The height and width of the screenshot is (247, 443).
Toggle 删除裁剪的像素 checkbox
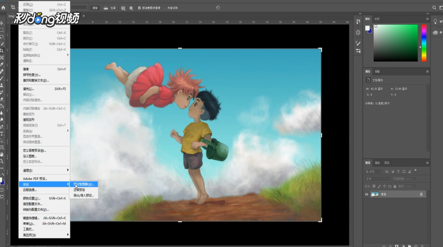(x=139, y=8)
